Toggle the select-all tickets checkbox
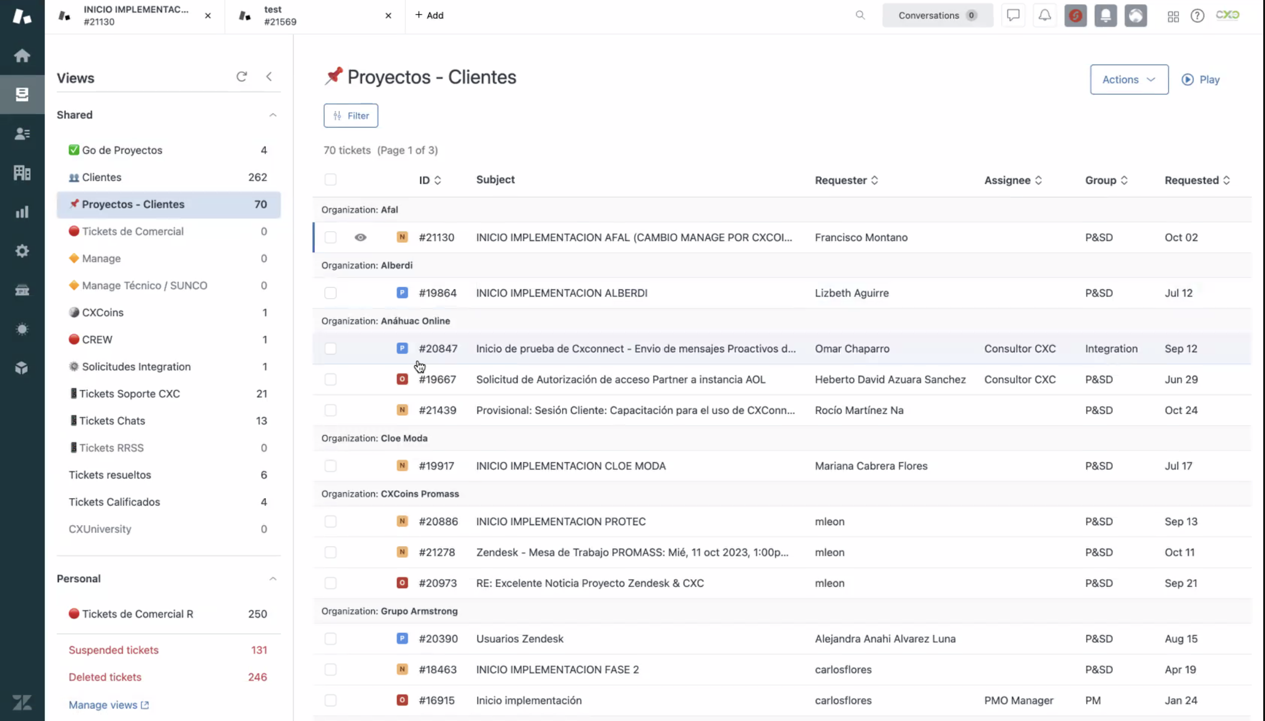 click(x=331, y=179)
